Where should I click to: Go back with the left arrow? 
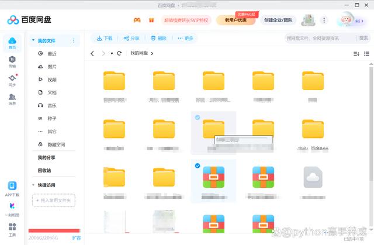coord(92,53)
